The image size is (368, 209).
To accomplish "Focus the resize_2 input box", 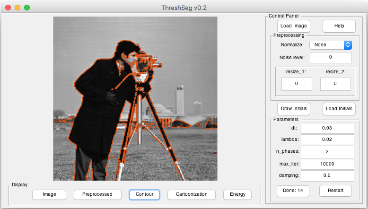I will point(335,84).
